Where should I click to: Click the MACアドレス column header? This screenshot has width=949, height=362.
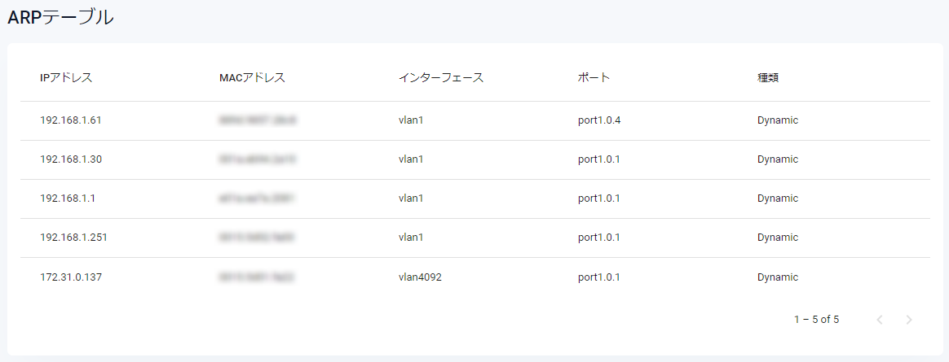[x=252, y=78]
